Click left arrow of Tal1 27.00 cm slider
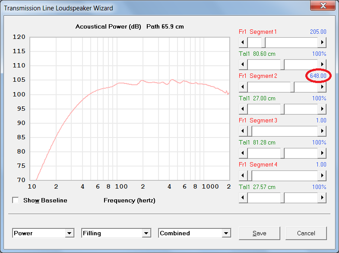Image resolution: width=339 pixels, height=253 pixels. click(x=243, y=109)
